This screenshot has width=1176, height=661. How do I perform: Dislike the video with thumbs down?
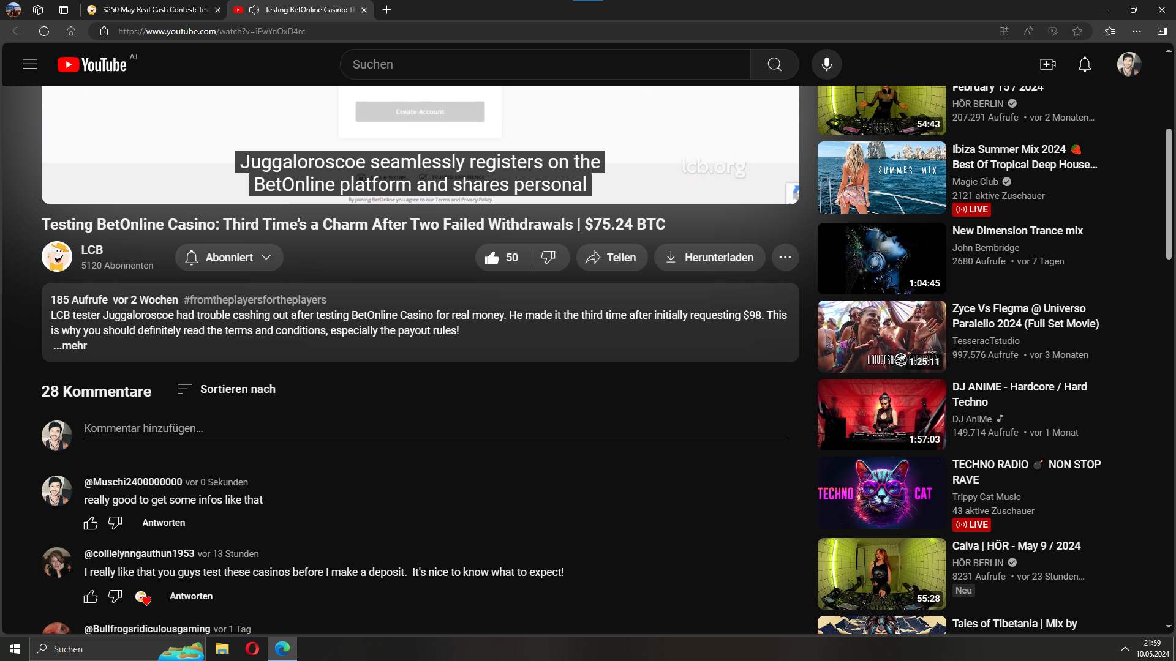tap(549, 258)
